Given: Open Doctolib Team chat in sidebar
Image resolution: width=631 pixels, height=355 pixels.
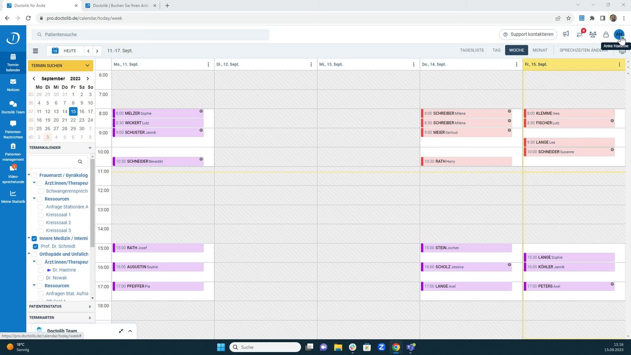Looking at the screenshot, I should 13,107.
